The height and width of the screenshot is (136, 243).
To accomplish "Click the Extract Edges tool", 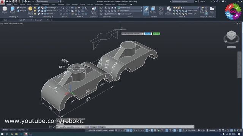I will tap(50, 8).
